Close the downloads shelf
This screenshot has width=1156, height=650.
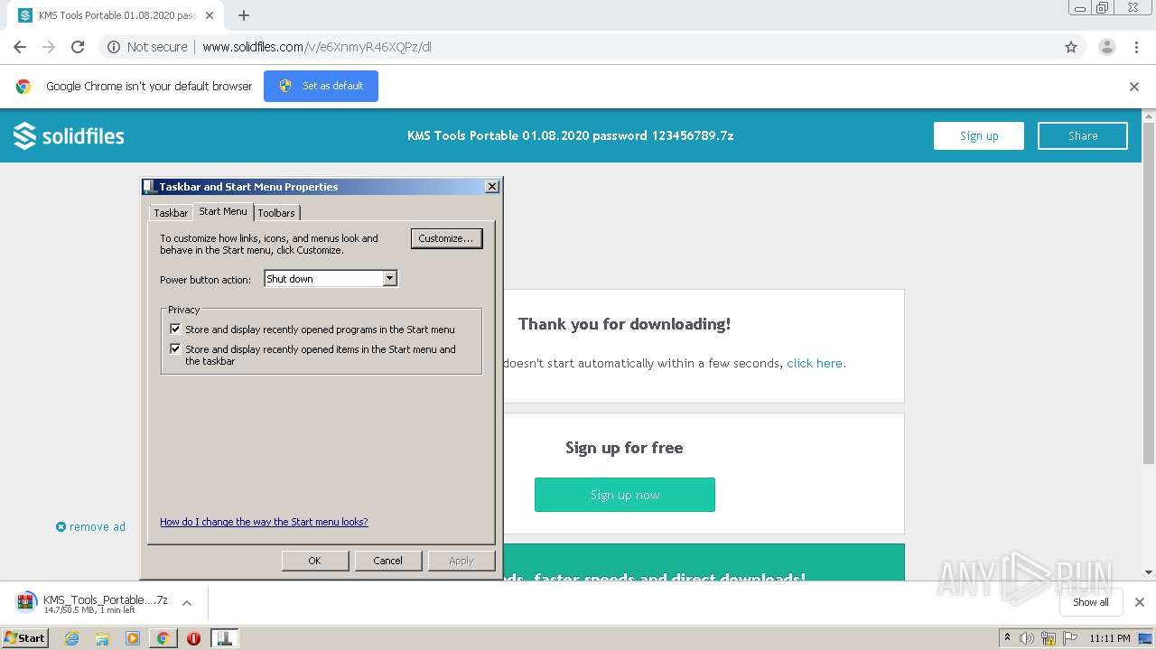click(1140, 602)
